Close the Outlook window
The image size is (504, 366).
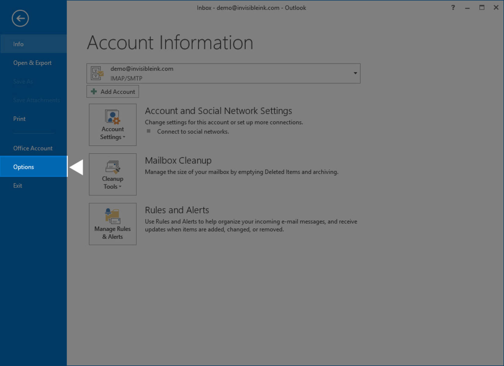click(x=496, y=8)
